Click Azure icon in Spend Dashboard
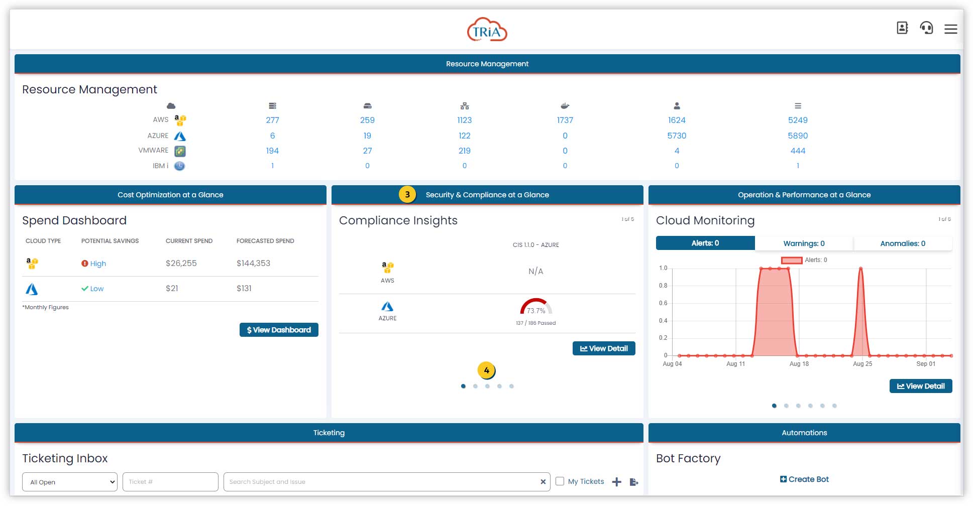 (32, 289)
